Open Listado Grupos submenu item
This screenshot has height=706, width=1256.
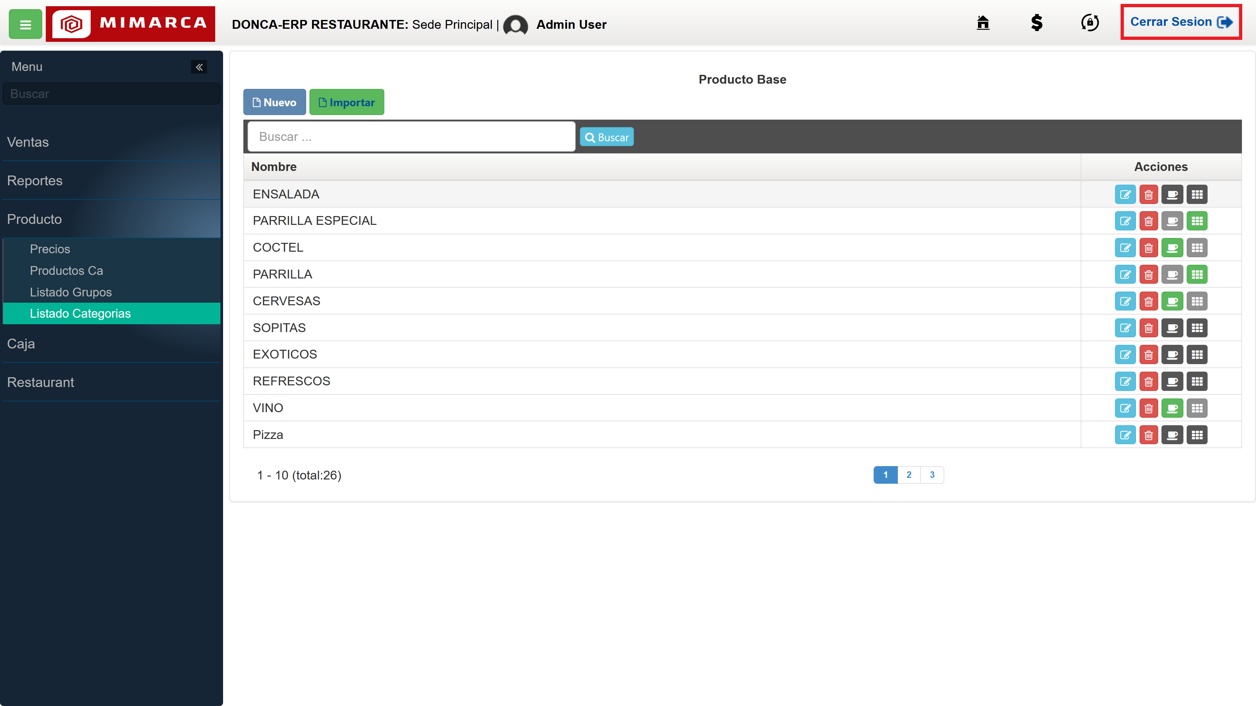112,292
